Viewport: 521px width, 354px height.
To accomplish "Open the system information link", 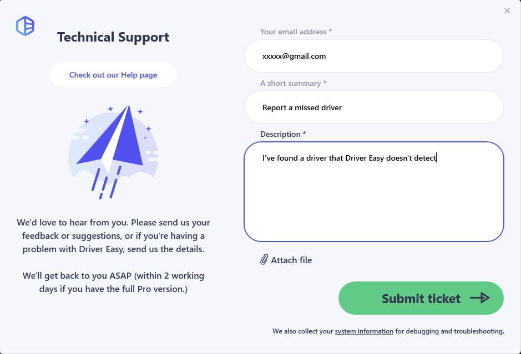I will (364, 331).
